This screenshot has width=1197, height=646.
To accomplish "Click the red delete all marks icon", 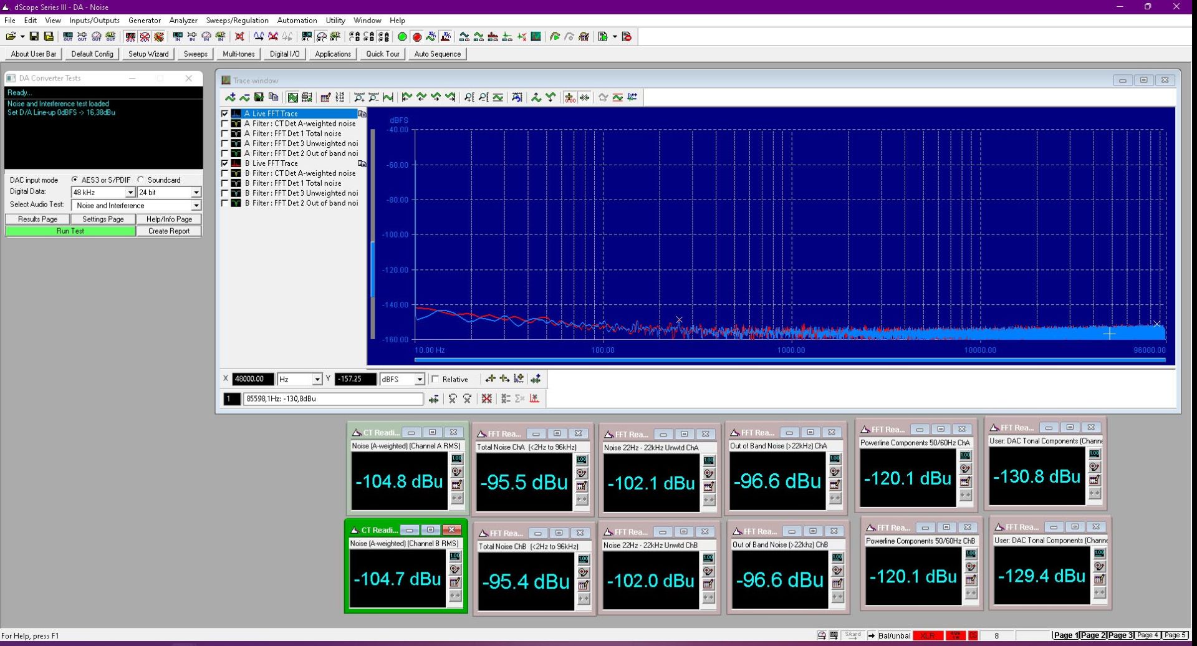I will [487, 398].
